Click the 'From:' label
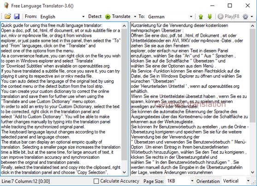Image resolution: width=257 pixels, height=186 pixels. point(31,17)
